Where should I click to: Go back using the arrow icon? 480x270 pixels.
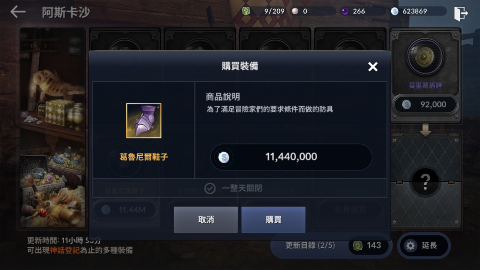click(18, 12)
